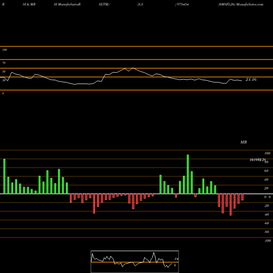273x273 pixels.
Task: Click the -14 value in the mini chart
Action: [176, 259]
